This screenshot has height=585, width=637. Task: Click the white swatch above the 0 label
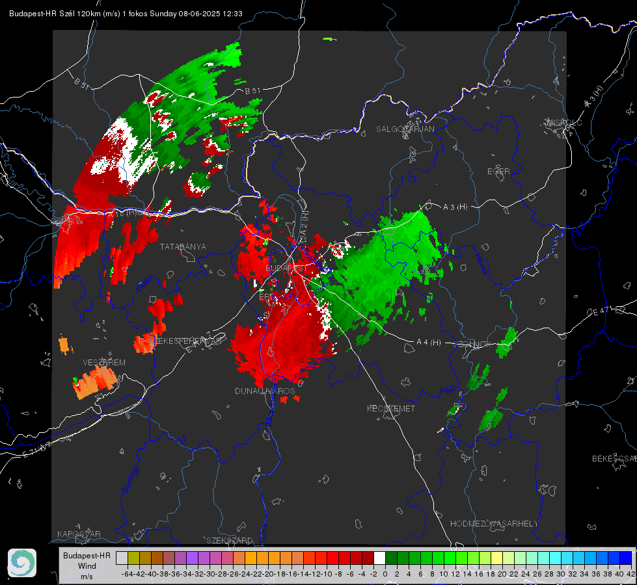tap(379, 558)
